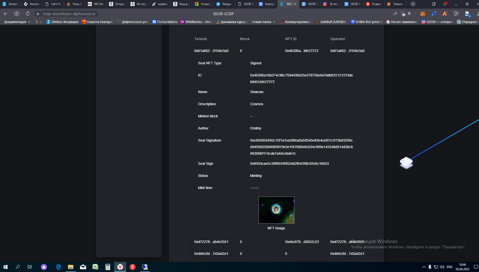
Task: Open a new browser tab with plus
Action: pyautogui.click(x=413, y=4)
